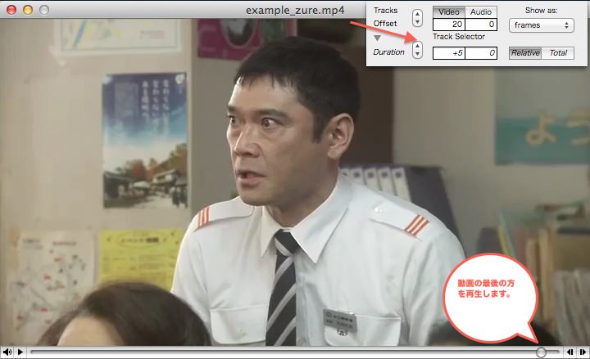The image size is (590, 359).
Task: Click the example_zure.mp4 window title
Action: [295, 10]
